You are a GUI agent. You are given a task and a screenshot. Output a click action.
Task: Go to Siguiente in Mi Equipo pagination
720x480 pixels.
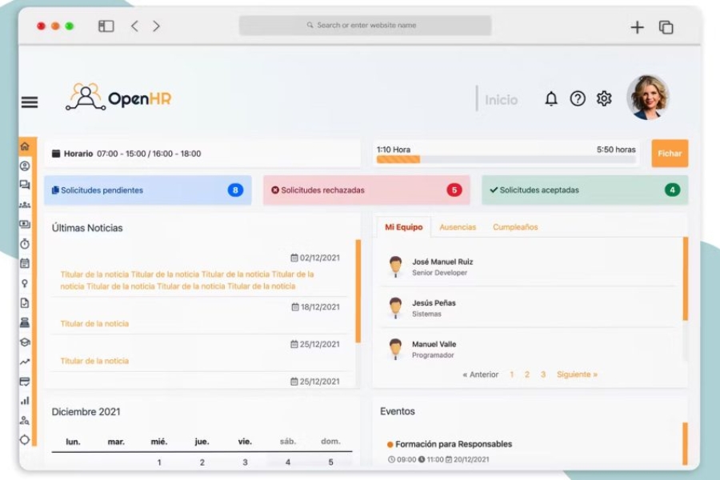coord(577,374)
